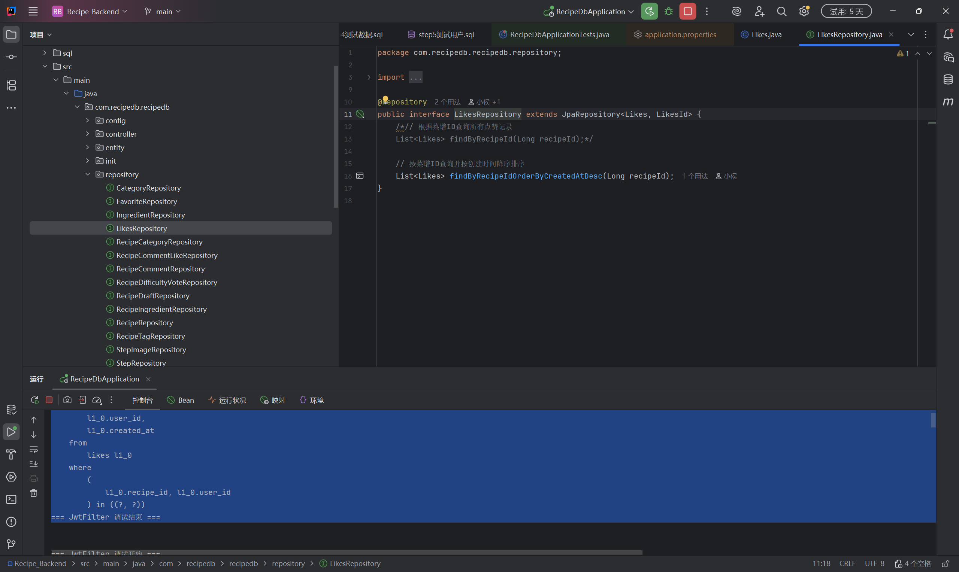Click the trial 5 days button
The height and width of the screenshot is (572, 959).
pos(846,12)
